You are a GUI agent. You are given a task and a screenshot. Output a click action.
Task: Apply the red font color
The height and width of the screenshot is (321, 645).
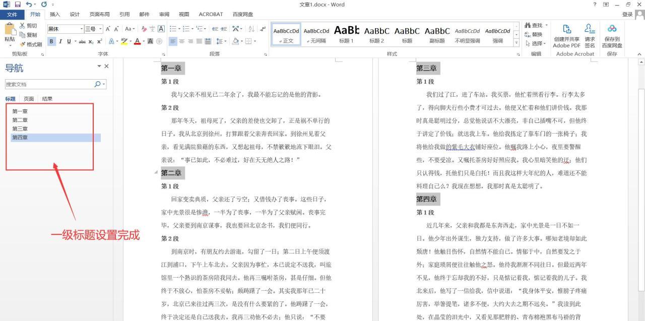[x=137, y=41]
